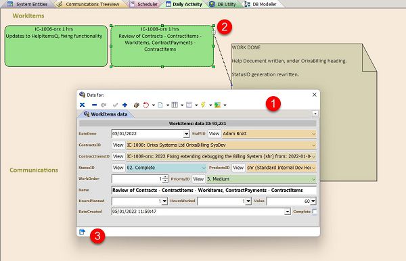Click the red circular refresh icon
Image resolution: width=406 pixels, height=261 pixels.
point(146,105)
